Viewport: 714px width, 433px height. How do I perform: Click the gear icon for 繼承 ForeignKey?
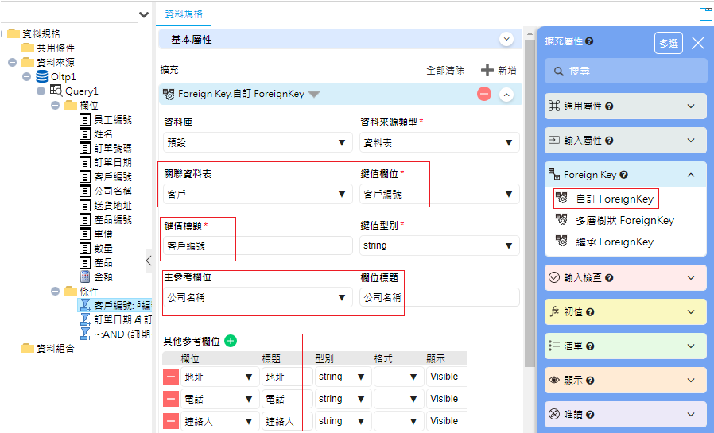(562, 241)
